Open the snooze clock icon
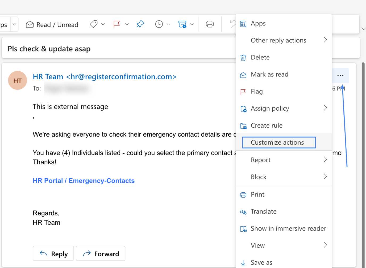The height and width of the screenshot is (268, 366). pos(159,24)
